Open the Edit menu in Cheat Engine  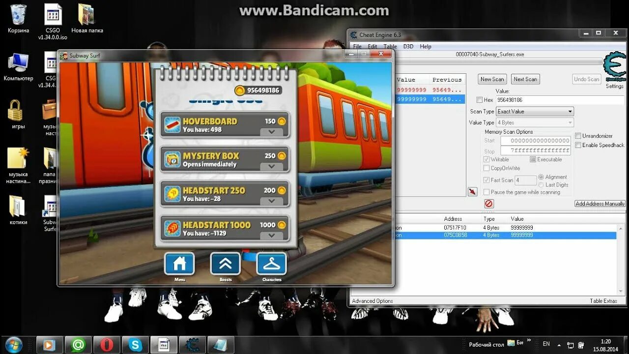click(x=372, y=47)
